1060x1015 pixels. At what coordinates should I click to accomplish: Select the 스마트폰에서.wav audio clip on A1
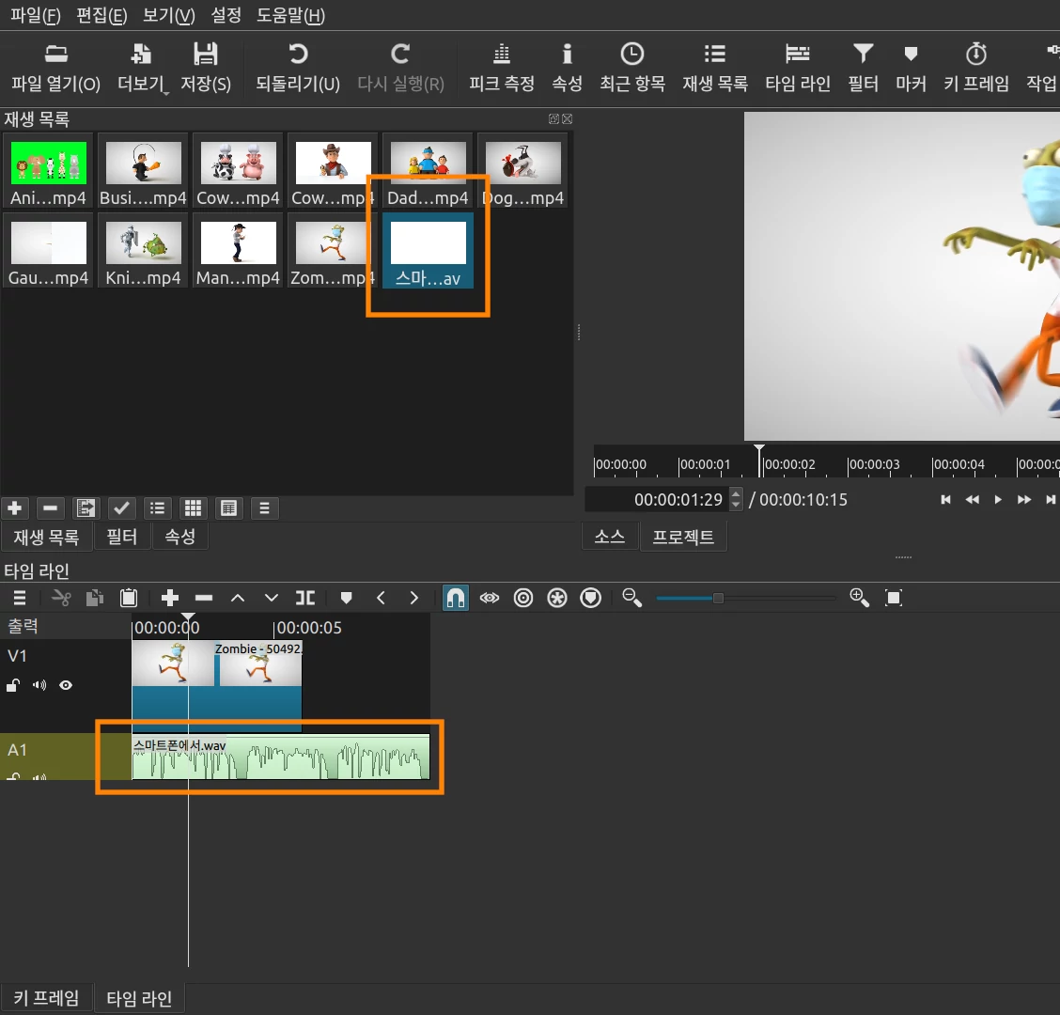[281, 757]
